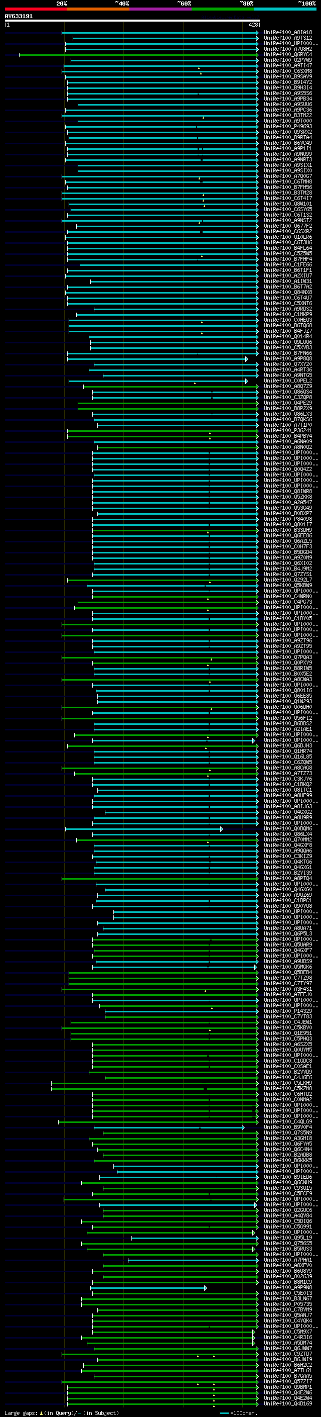
Task: Select label UniRef100_B9SAV9
Action: click(288, 76)
